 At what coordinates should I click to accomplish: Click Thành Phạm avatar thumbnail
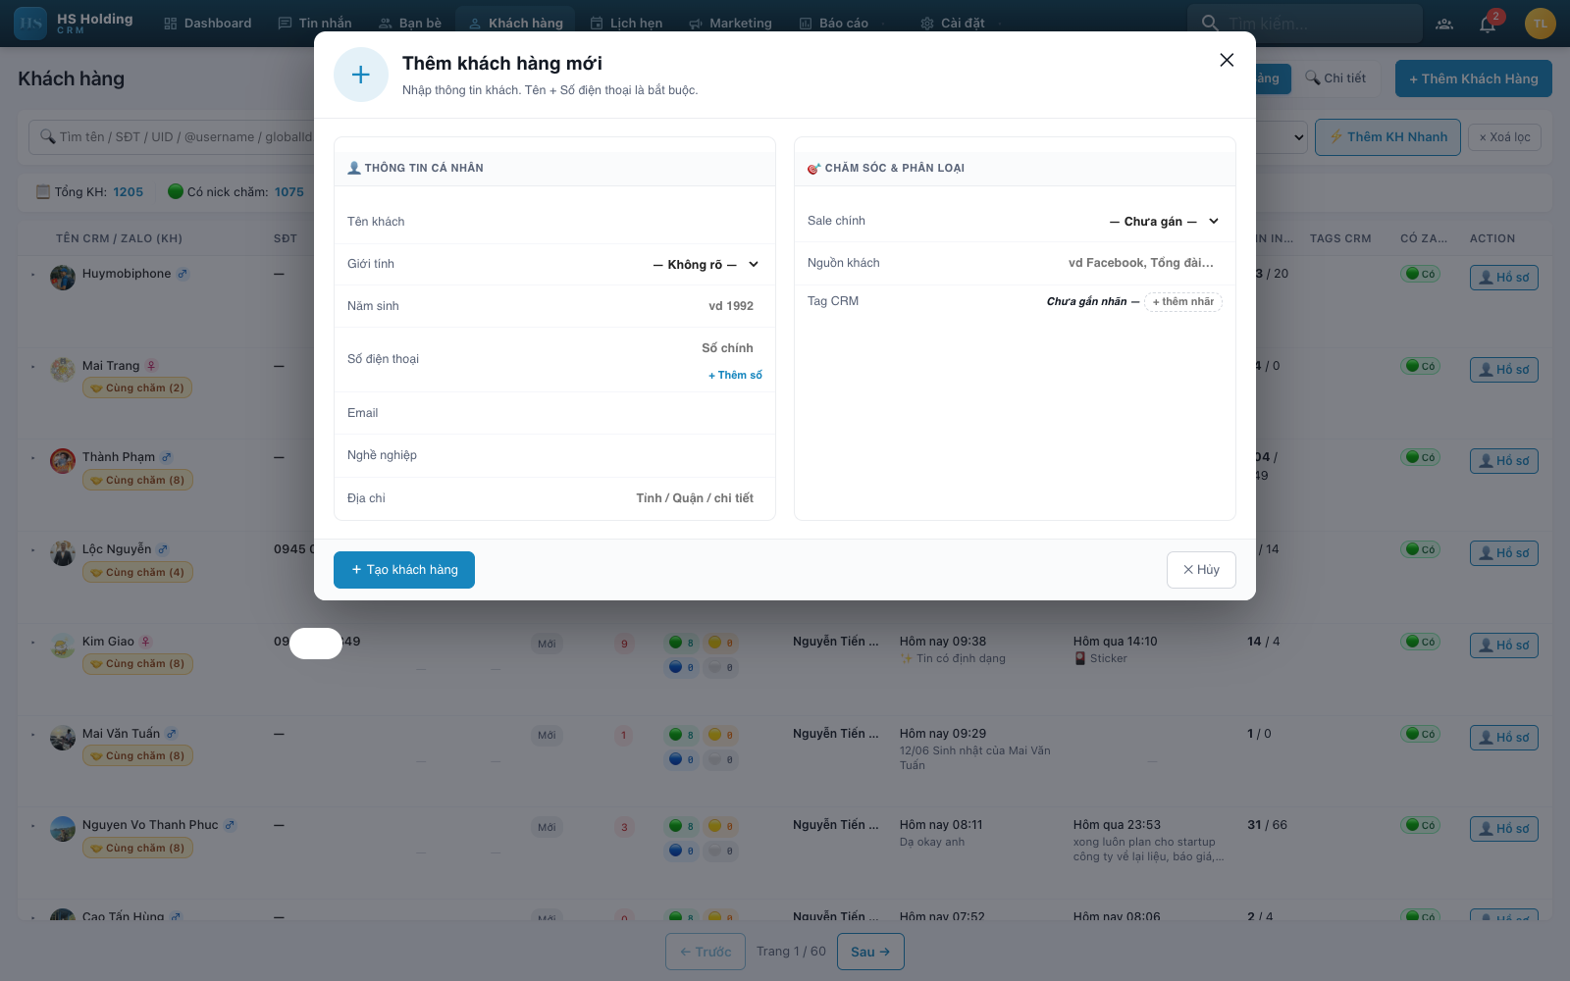click(x=63, y=461)
